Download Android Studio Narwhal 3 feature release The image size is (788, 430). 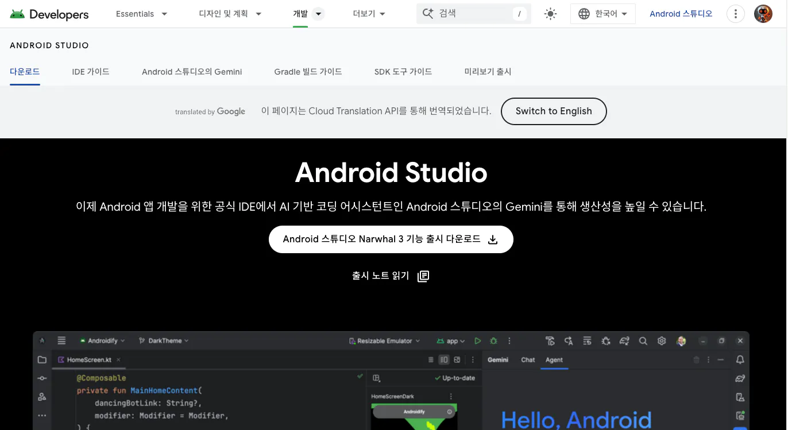(391, 239)
